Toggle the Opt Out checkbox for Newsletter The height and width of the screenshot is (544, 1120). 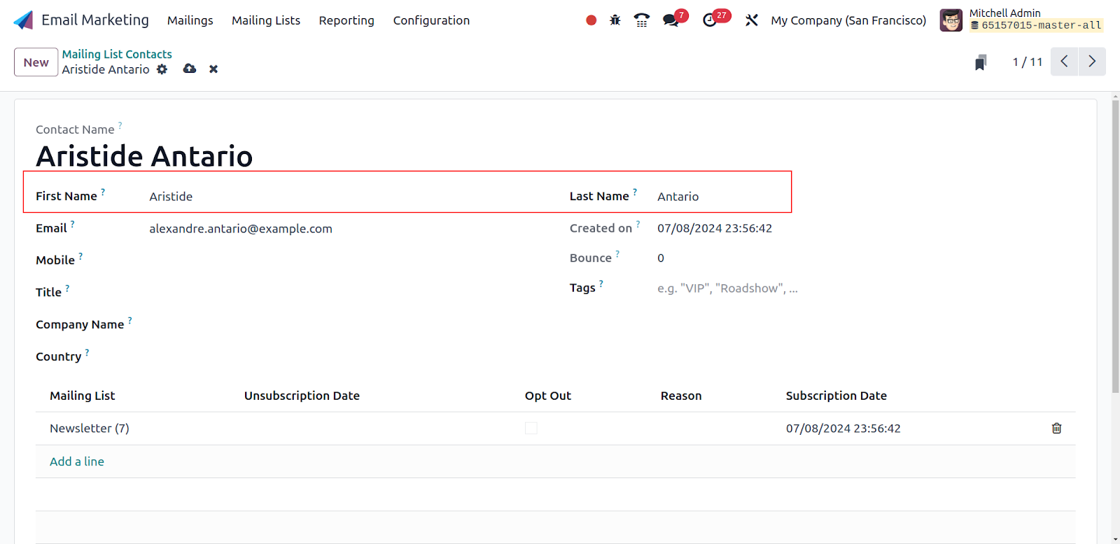coord(531,428)
